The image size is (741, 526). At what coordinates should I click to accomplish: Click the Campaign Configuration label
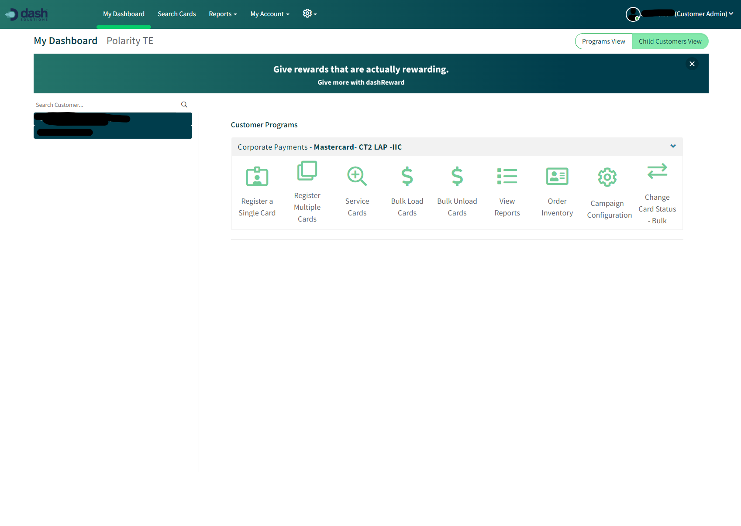(x=610, y=209)
